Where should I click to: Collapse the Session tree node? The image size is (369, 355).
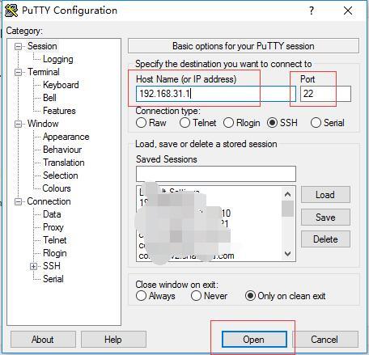[x=18, y=46]
